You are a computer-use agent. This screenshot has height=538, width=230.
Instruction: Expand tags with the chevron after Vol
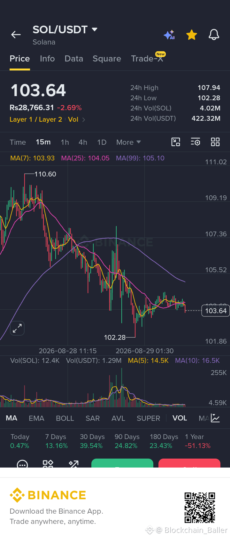(84, 120)
